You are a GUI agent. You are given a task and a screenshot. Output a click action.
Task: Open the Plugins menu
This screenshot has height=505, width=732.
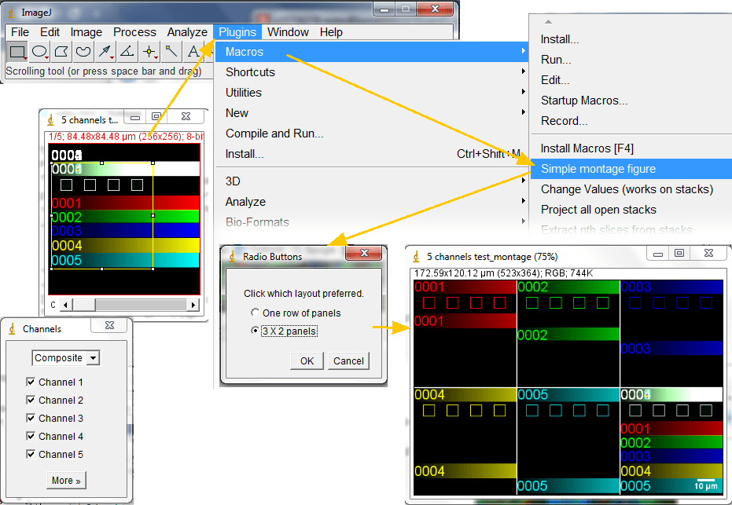[x=237, y=32]
